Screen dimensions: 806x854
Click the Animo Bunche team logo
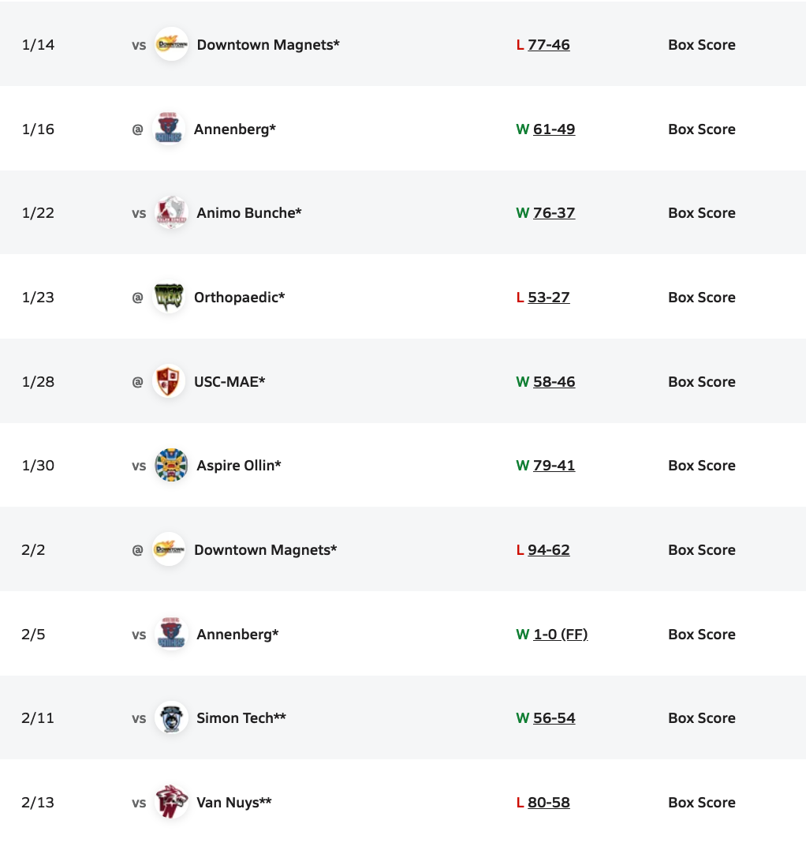click(171, 213)
